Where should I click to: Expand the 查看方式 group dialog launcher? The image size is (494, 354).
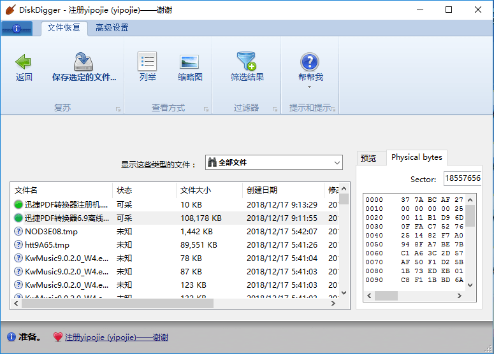click(x=206, y=110)
